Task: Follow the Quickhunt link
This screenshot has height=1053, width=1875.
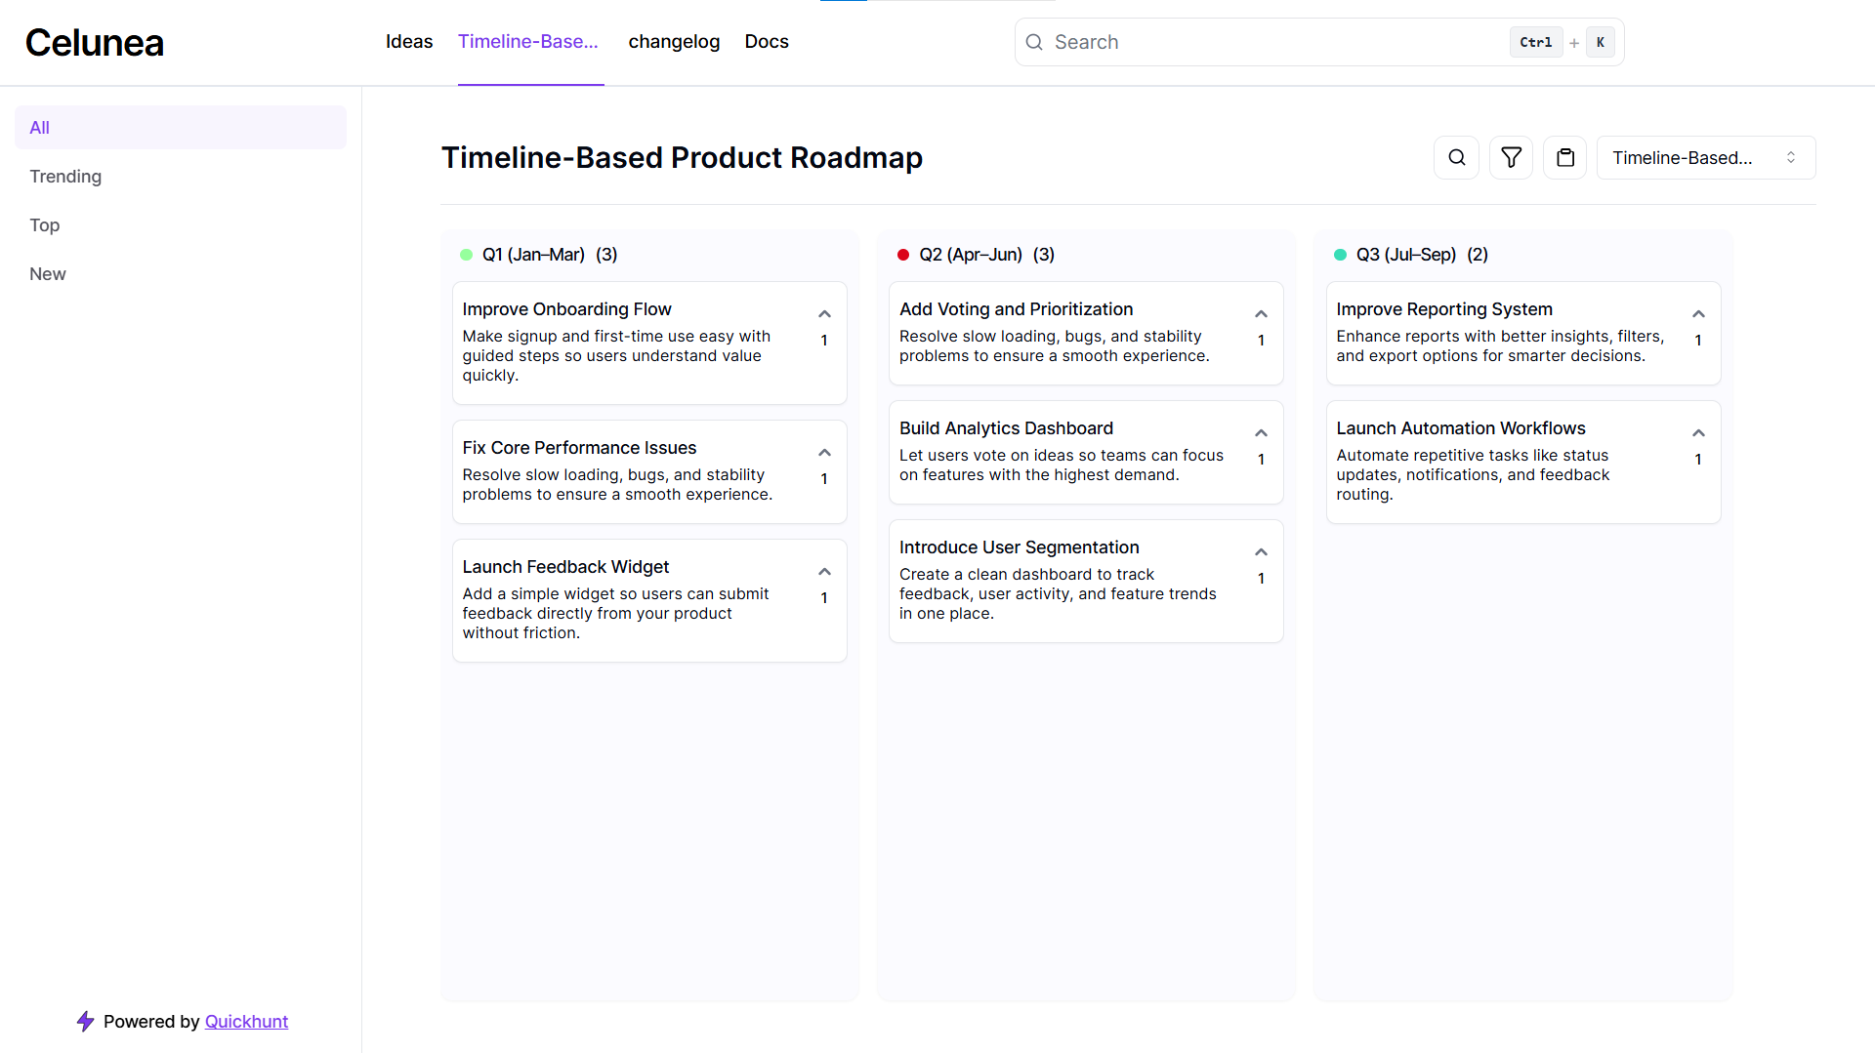Action: (x=246, y=1021)
